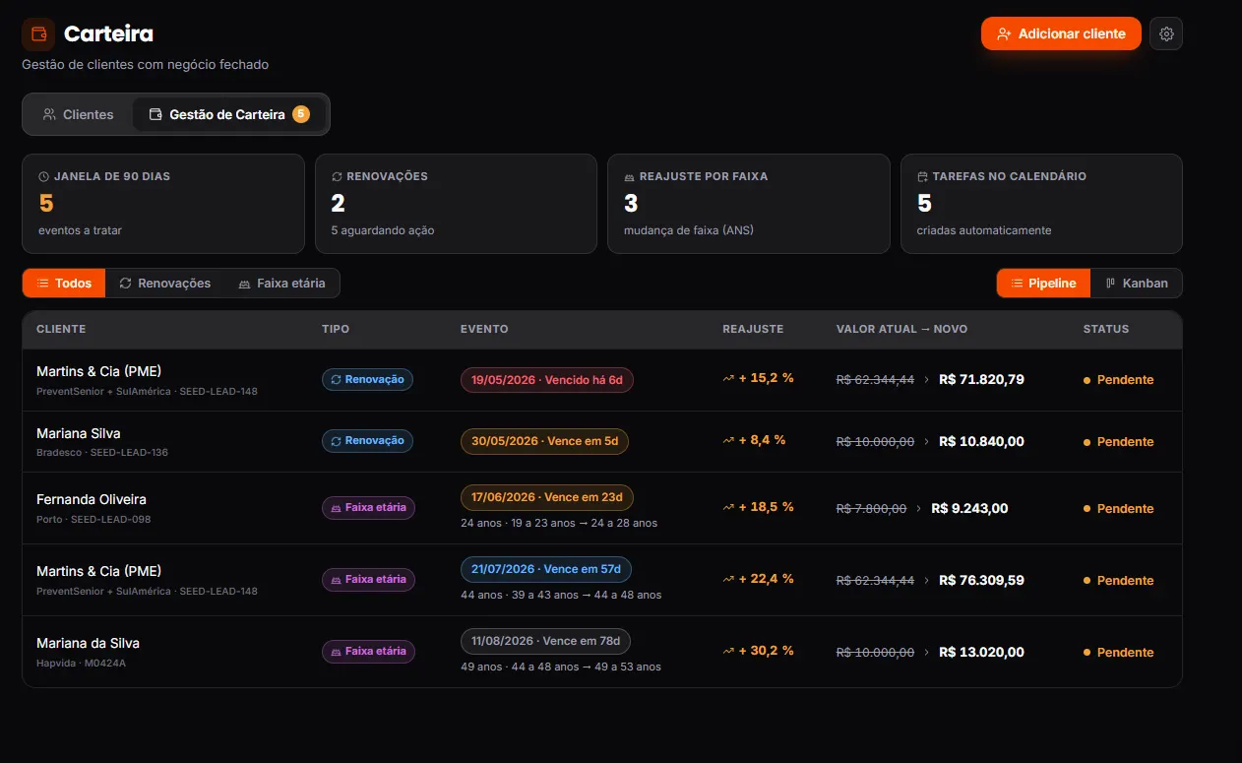Switch to the Clientes tab

coord(78,114)
